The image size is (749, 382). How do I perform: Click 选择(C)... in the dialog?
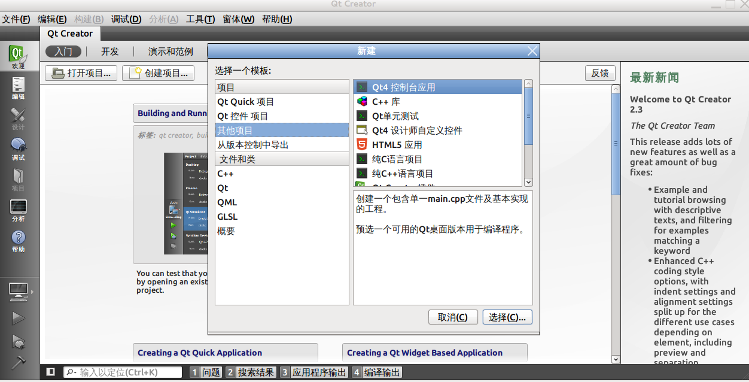(x=507, y=317)
